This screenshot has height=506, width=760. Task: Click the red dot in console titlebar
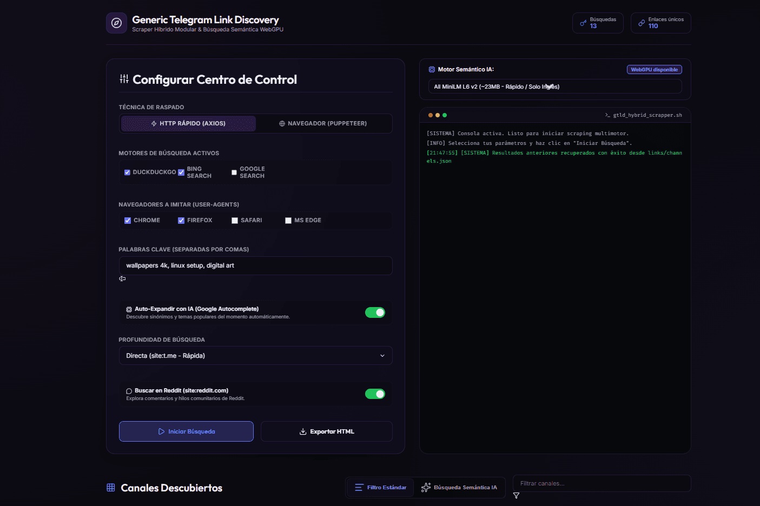(431, 115)
